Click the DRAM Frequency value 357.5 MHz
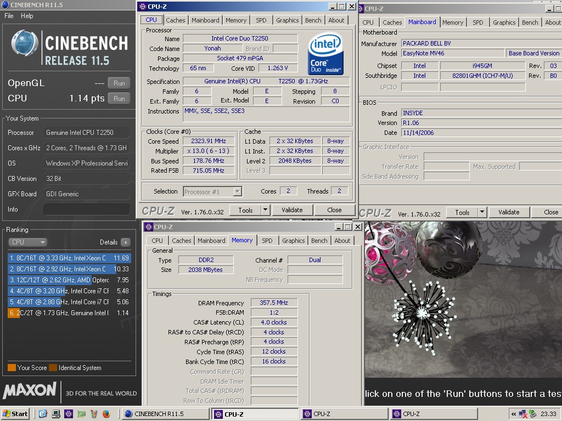This screenshot has height=421, width=562. pos(274,303)
